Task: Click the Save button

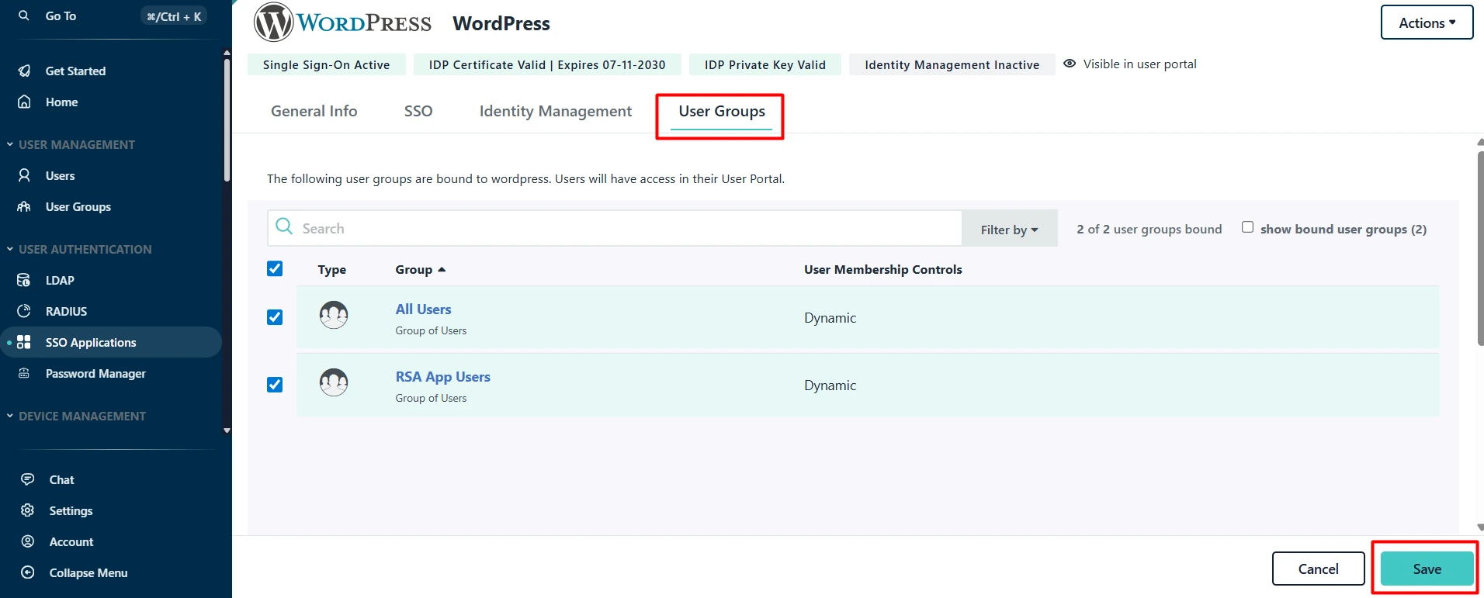Action: [x=1427, y=569]
